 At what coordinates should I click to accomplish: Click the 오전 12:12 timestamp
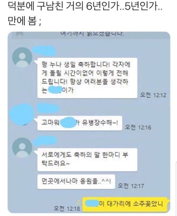(153, 95)
